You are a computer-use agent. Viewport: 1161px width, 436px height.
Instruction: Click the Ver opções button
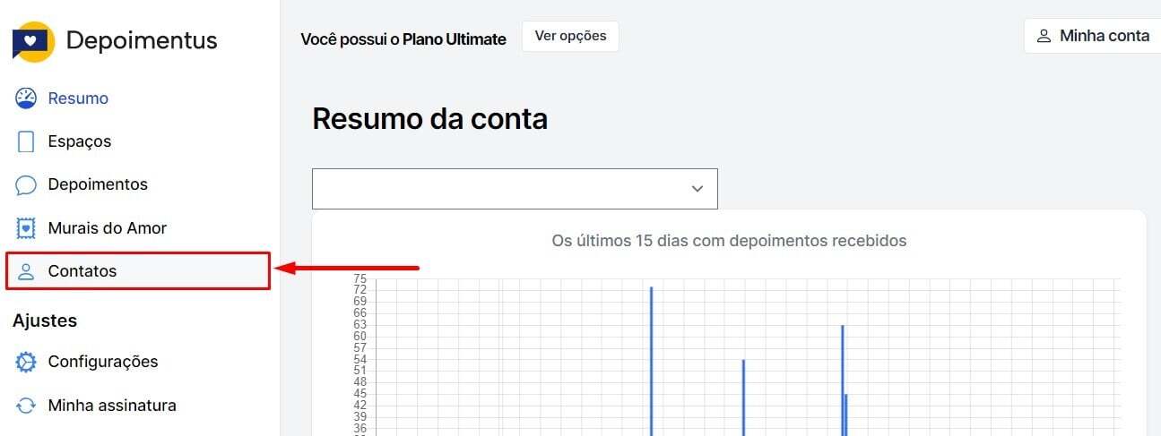click(x=570, y=37)
